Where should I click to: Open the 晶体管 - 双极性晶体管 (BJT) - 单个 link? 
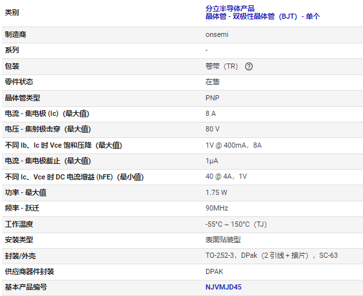263,16
